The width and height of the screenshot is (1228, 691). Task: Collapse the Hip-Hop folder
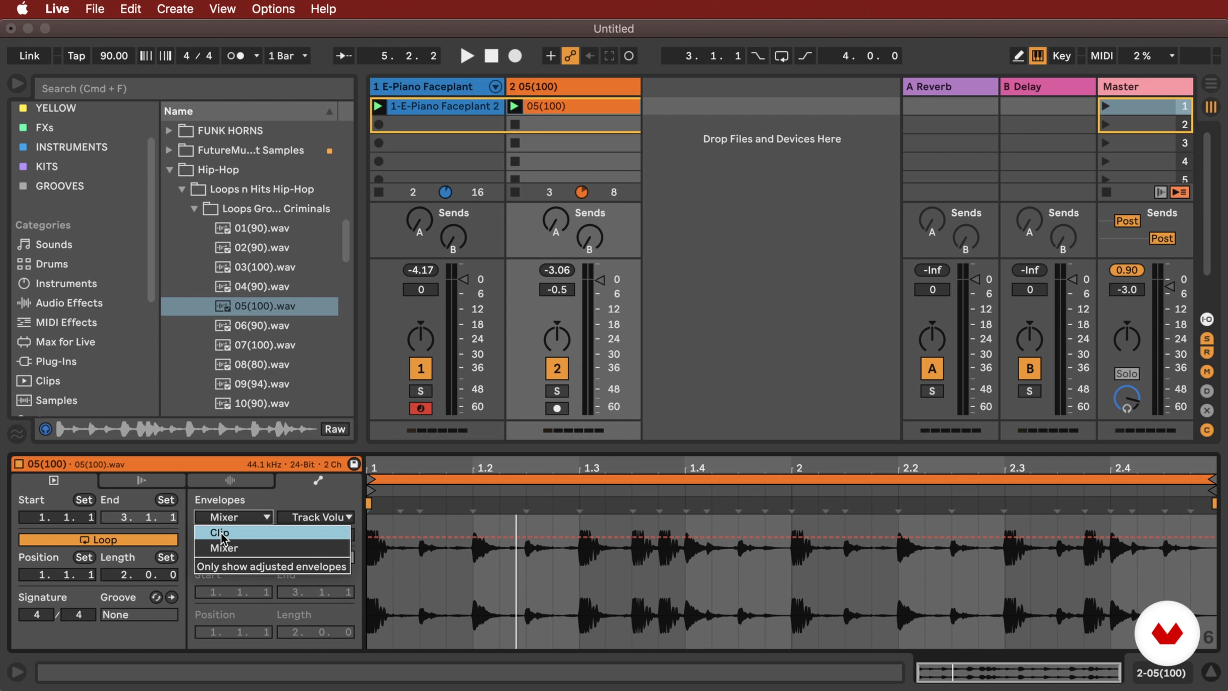[x=169, y=169]
